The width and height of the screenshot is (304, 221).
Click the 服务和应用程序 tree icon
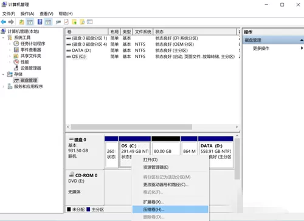[x=10, y=86]
